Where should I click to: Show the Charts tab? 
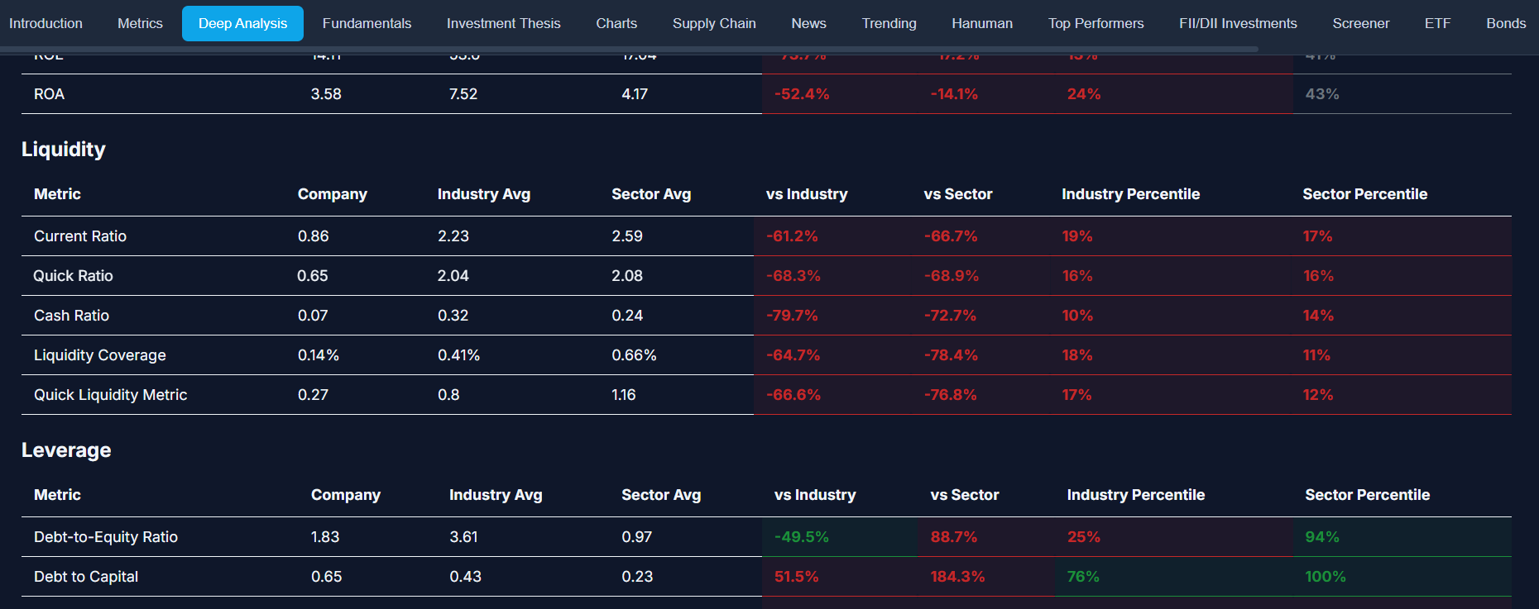point(616,23)
